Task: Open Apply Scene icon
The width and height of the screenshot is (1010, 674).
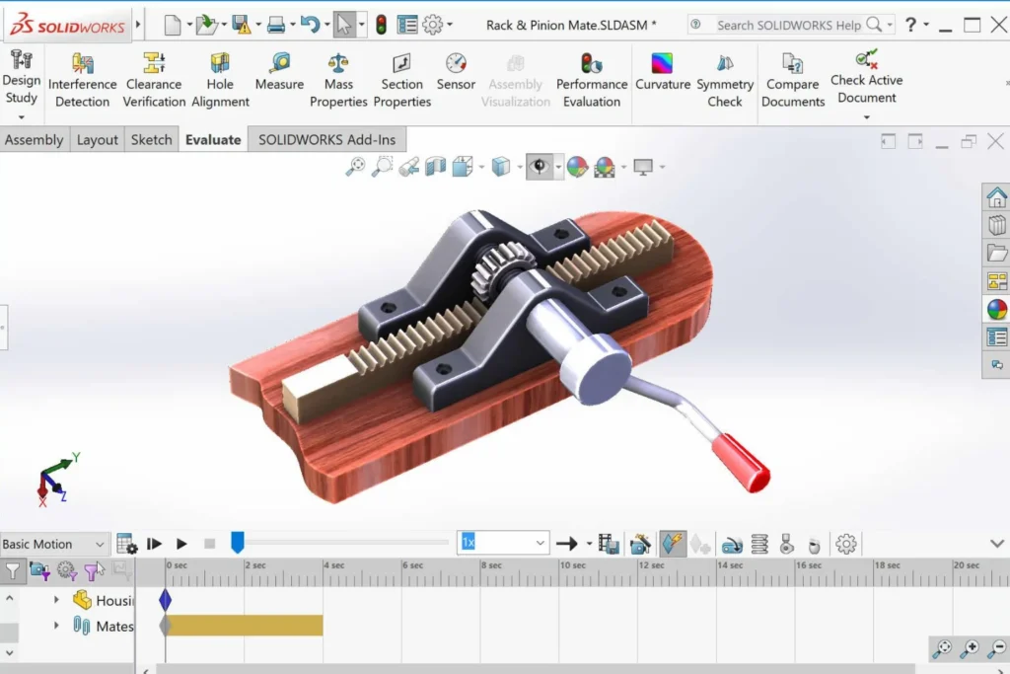Action: pos(605,167)
